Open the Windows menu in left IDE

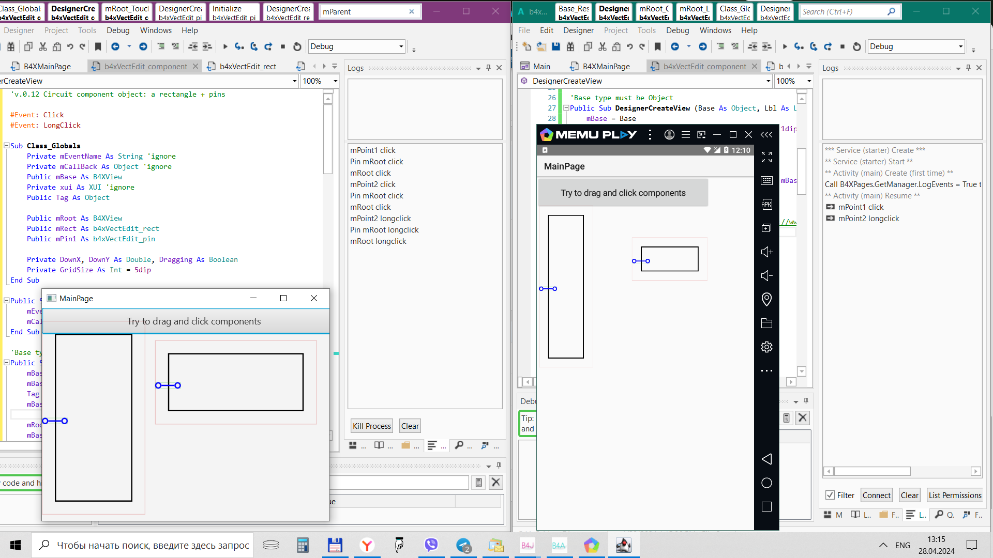click(x=156, y=30)
